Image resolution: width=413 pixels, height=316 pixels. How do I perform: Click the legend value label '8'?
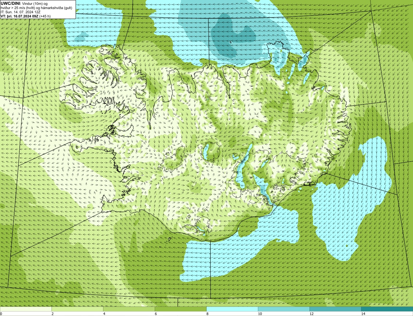[x=207, y=314]
